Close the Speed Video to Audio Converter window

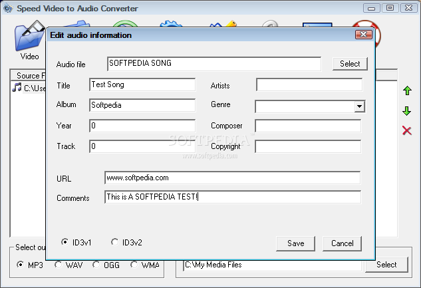[x=408, y=8]
